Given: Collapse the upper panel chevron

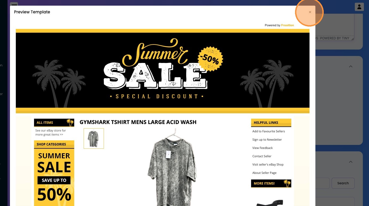Looking at the screenshot, I should click(351, 66).
